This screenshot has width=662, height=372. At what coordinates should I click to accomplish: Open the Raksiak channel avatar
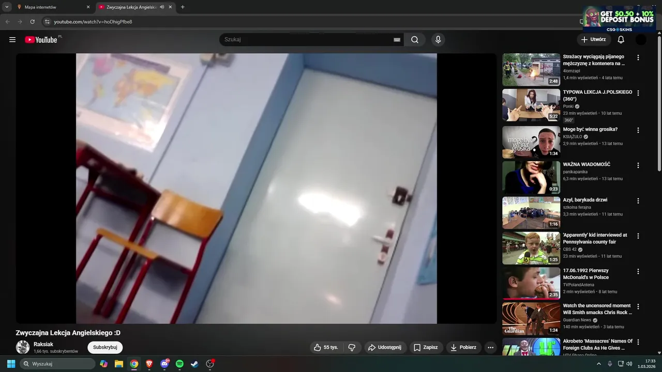[23, 347]
